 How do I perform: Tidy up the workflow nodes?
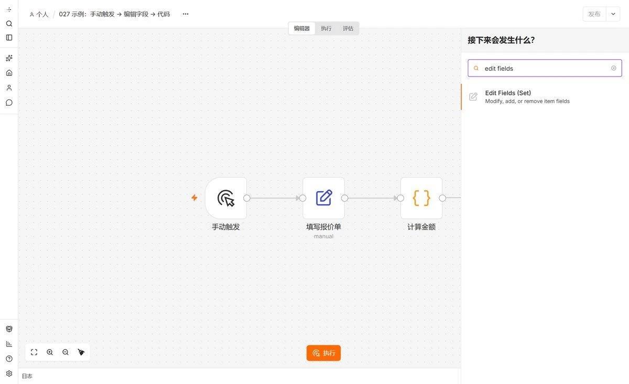pyautogui.click(x=81, y=353)
